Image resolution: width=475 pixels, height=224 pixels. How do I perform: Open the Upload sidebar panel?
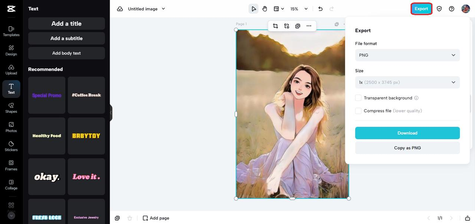11,69
